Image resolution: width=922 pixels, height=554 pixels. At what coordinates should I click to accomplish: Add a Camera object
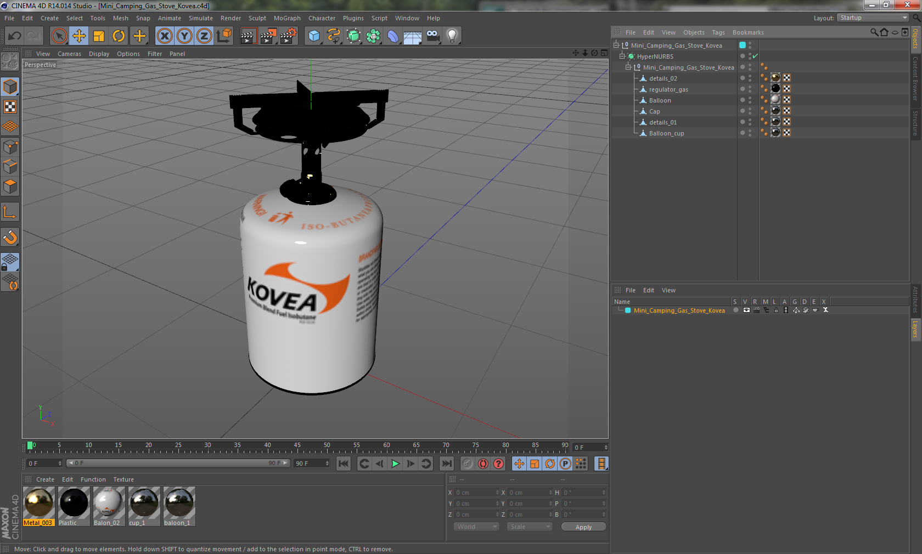click(432, 36)
